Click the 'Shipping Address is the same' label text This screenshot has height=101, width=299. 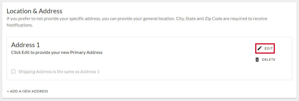coord(59,72)
